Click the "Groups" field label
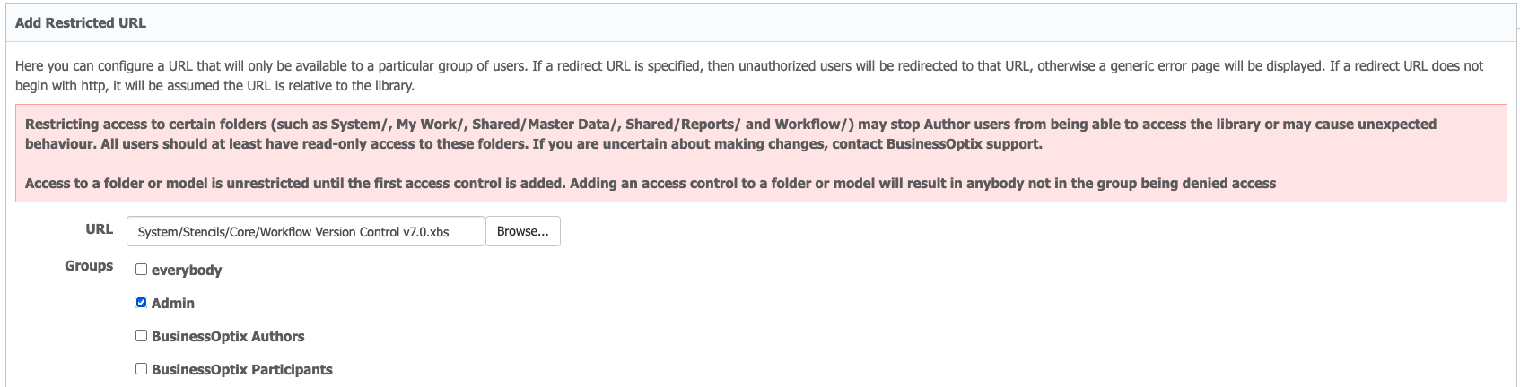This screenshot has width=1520, height=387. pos(89,266)
